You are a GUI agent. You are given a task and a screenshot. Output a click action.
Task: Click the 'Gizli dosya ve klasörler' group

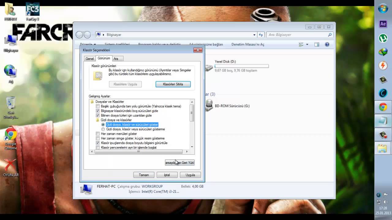pos(116,120)
